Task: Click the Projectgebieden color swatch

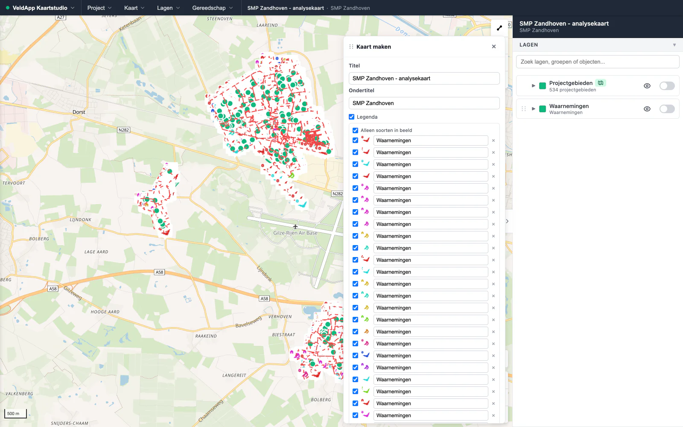Action: pyautogui.click(x=543, y=86)
